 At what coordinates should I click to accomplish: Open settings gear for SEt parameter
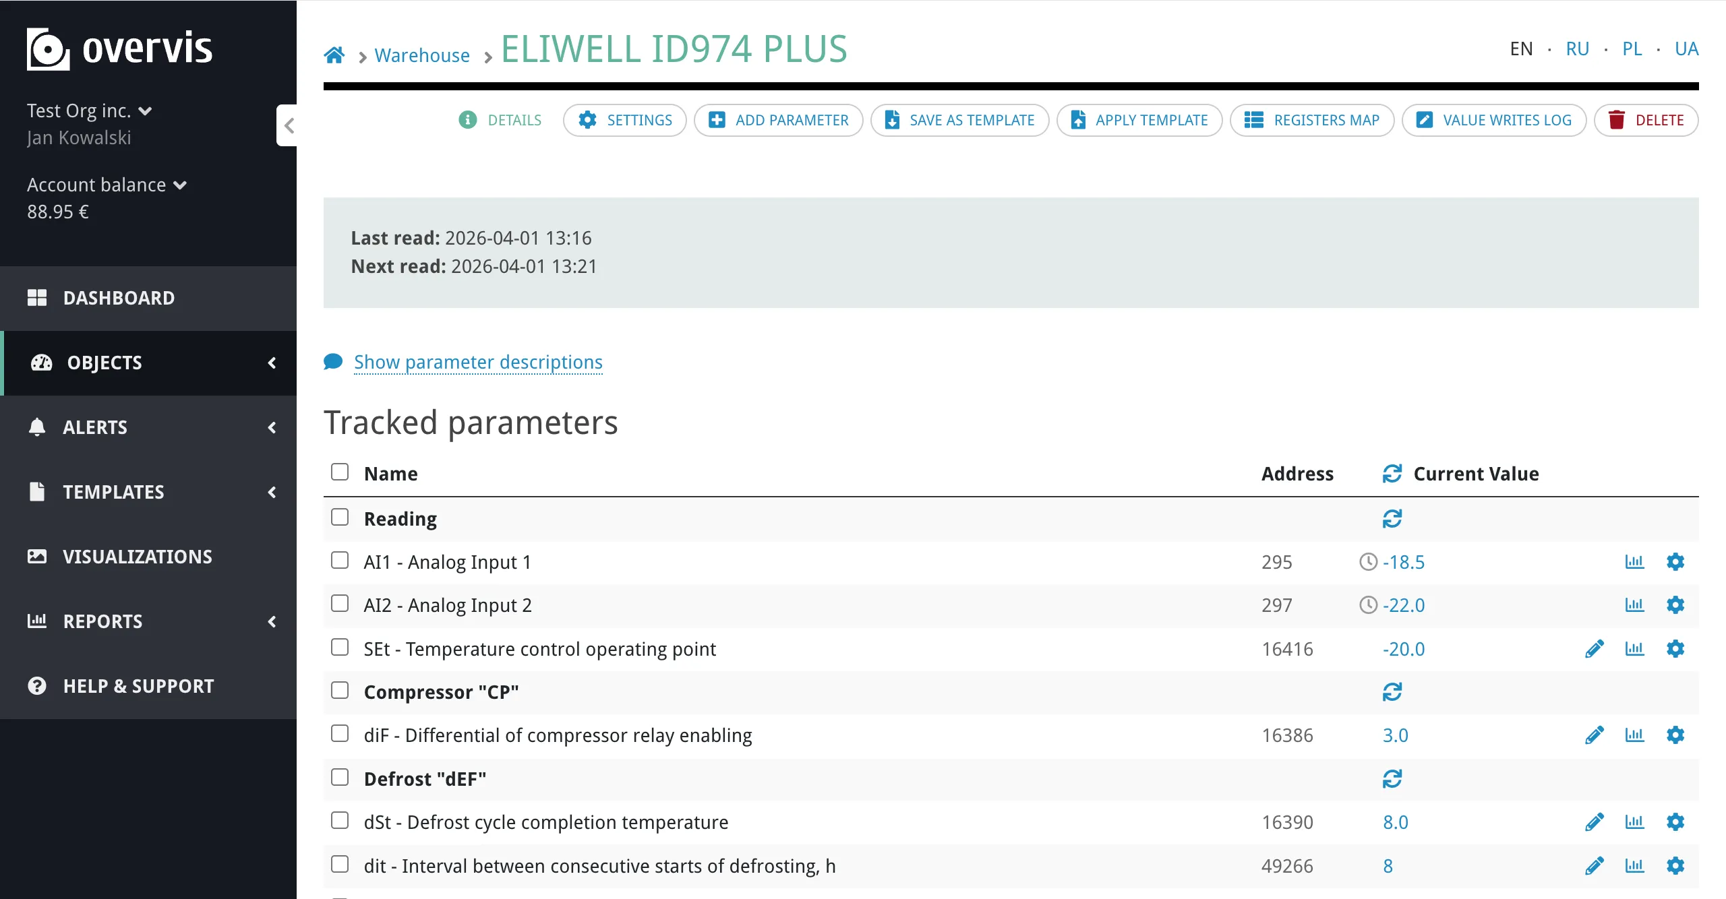click(x=1675, y=649)
